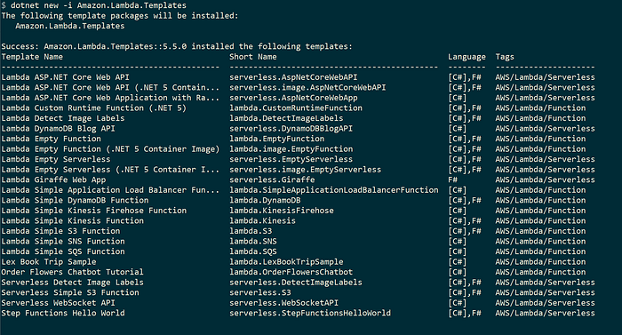
Task: Select 'lambda.DetectImageLabels' short name
Action: 286,118
